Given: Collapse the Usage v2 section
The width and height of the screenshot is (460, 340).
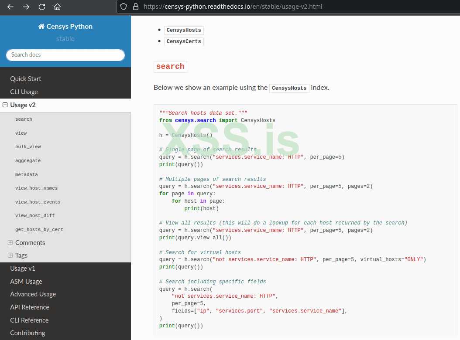Looking at the screenshot, I should (x=5, y=105).
